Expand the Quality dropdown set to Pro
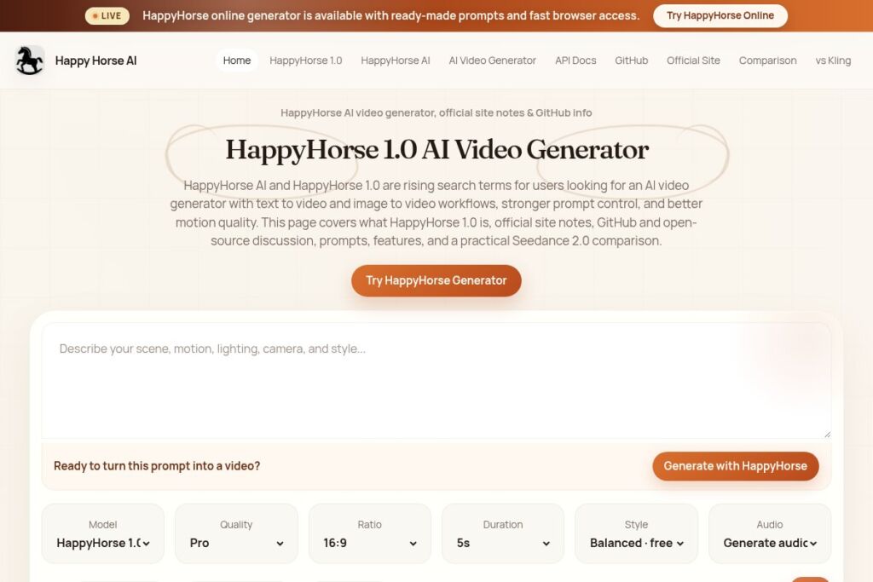 pos(236,543)
